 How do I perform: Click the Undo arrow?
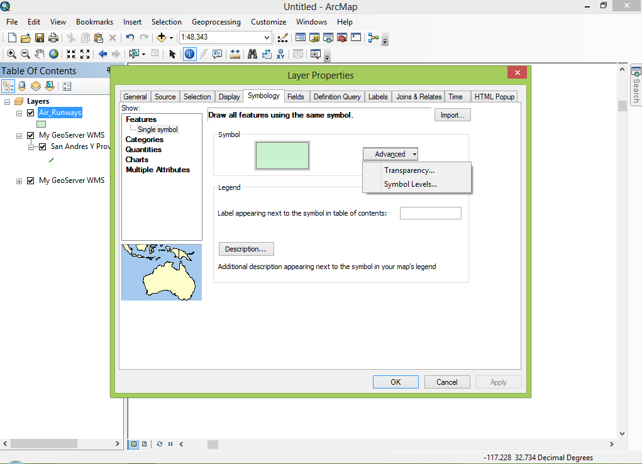[130, 38]
